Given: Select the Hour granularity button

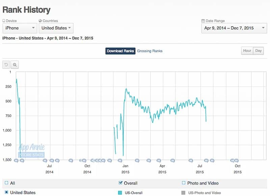Looking at the screenshot, I should [x=247, y=51].
